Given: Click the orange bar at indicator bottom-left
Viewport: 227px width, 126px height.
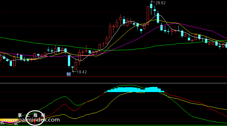Looking at the screenshot, I should (9, 120).
